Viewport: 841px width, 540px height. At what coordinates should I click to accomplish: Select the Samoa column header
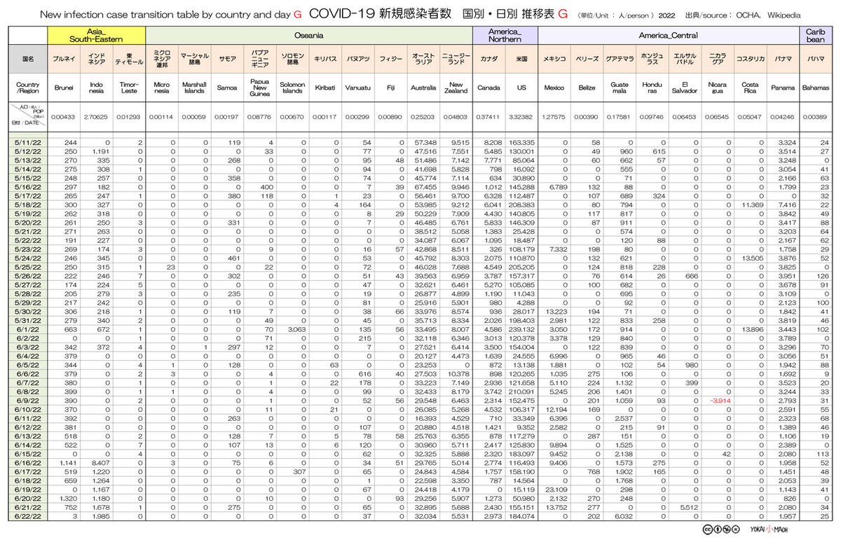coord(227,88)
